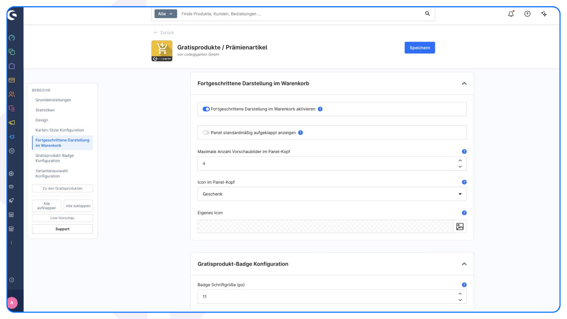
Task: Click the Zurück link
Action: pyautogui.click(x=164, y=32)
